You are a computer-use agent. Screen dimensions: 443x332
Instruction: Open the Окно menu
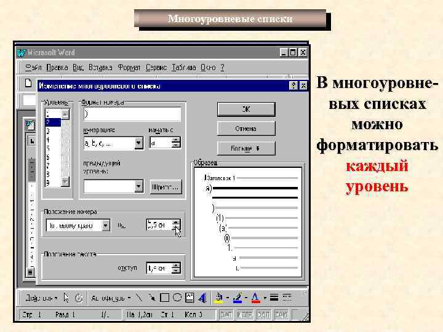pyautogui.click(x=208, y=68)
